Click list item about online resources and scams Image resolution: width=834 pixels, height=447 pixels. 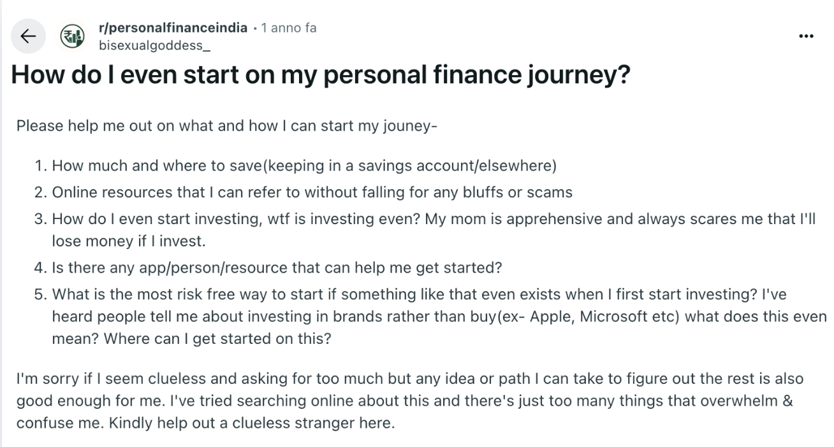tap(312, 192)
